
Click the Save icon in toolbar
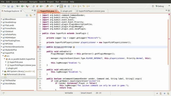click(x=8, y=6)
